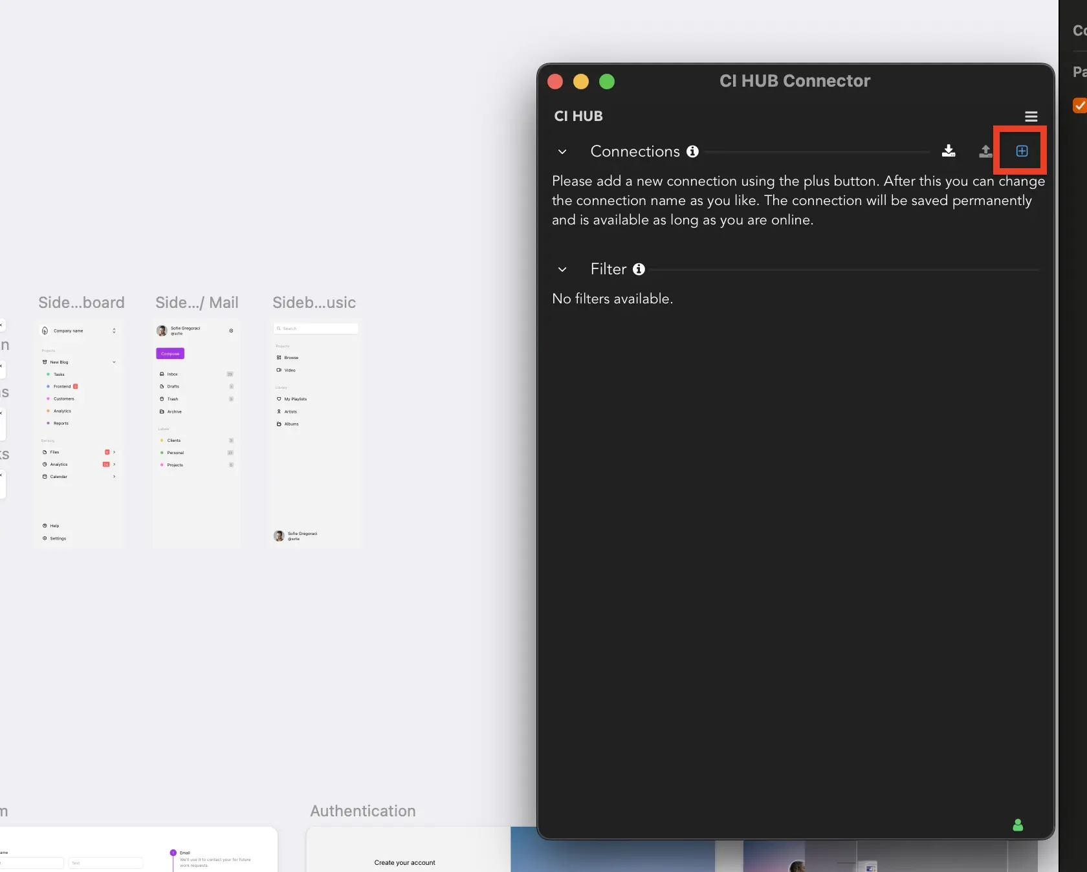This screenshot has width=1087, height=872.
Task: Show info for the Filter section
Action: point(639,269)
